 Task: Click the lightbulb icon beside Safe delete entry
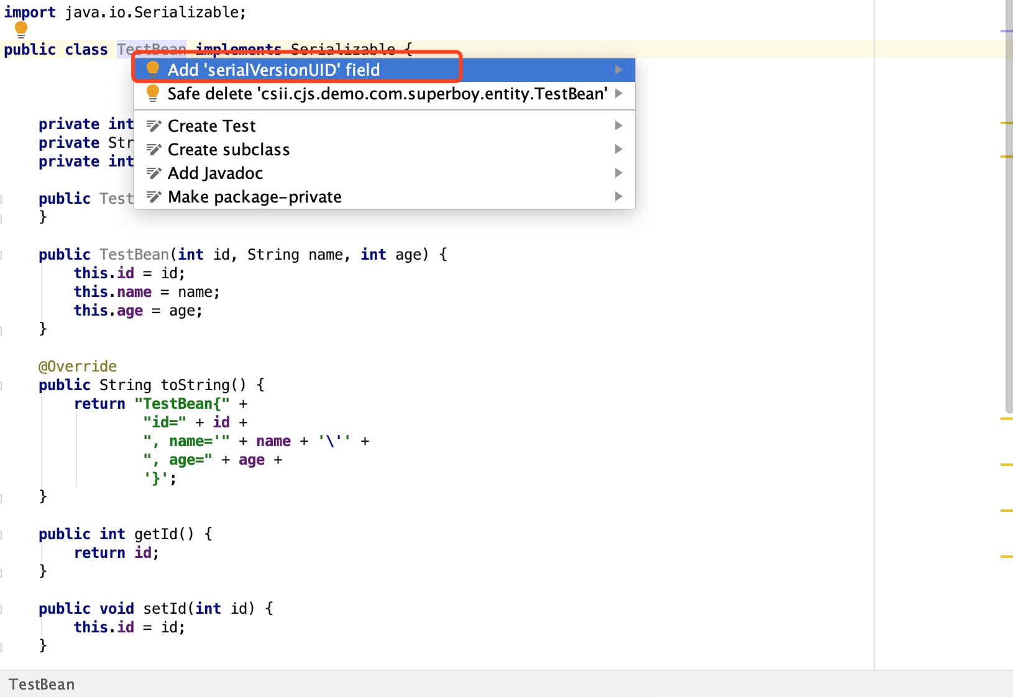click(x=153, y=93)
